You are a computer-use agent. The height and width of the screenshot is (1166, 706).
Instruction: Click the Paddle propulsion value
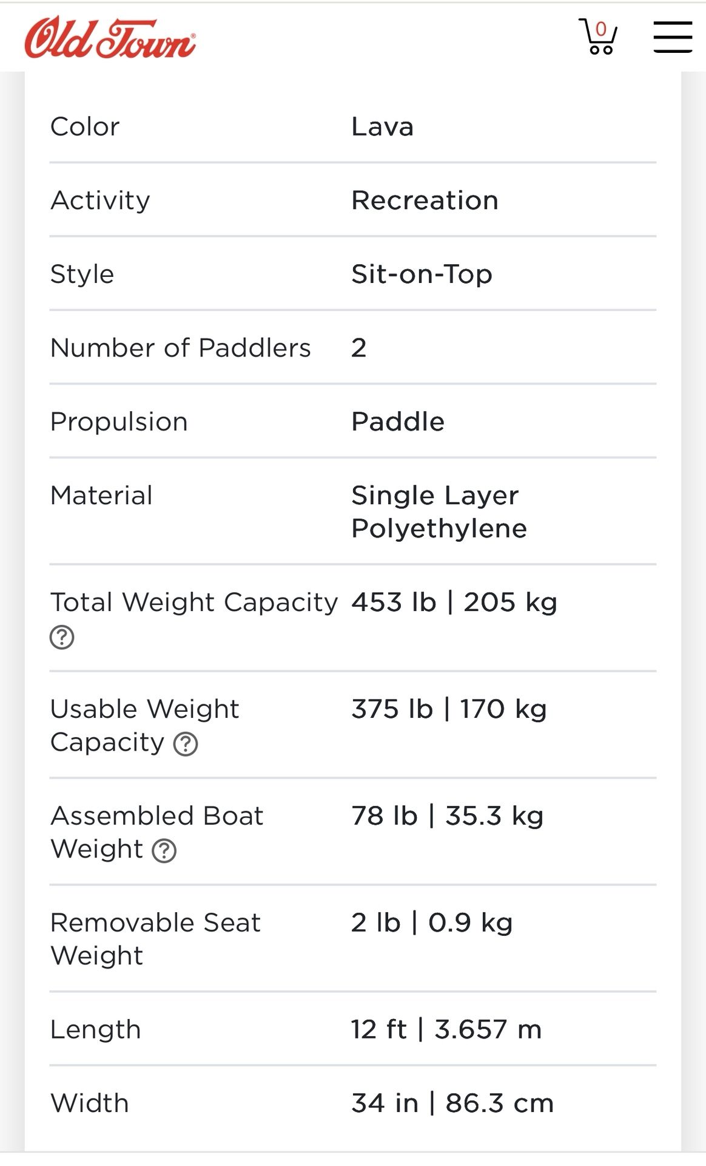click(x=398, y=422)
